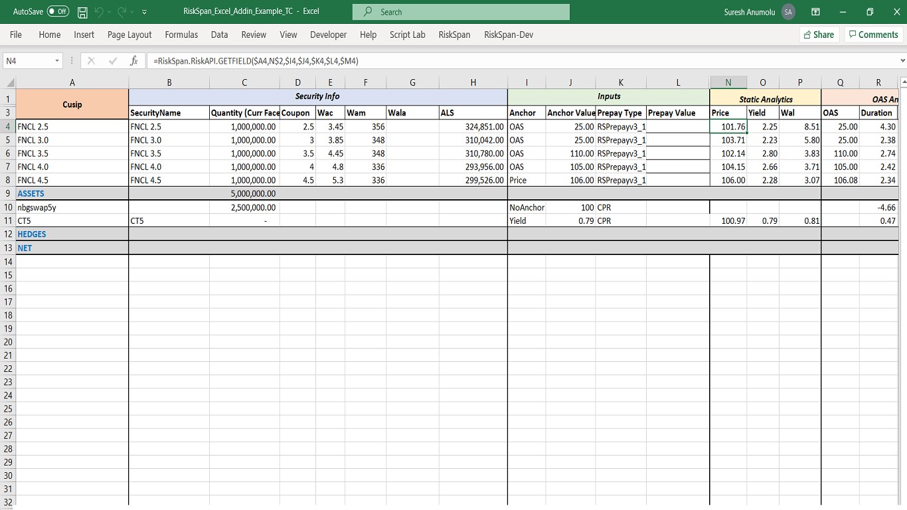Click the Share button
Image resolution: width=907 pixels, height=510 pixels.
[x=819, y=35]
